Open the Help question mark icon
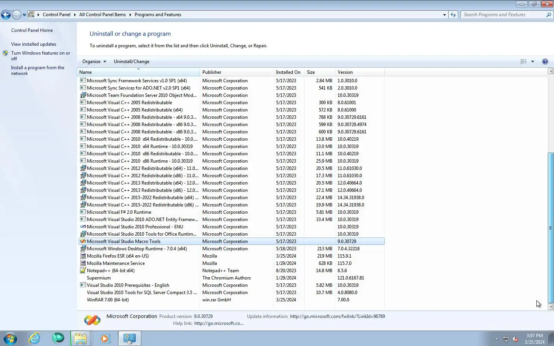 pyautogui.click(x=545, y=62)
